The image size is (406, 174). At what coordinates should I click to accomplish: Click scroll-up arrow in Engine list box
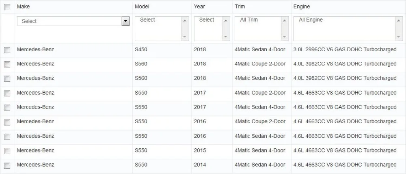click(399, 21)
